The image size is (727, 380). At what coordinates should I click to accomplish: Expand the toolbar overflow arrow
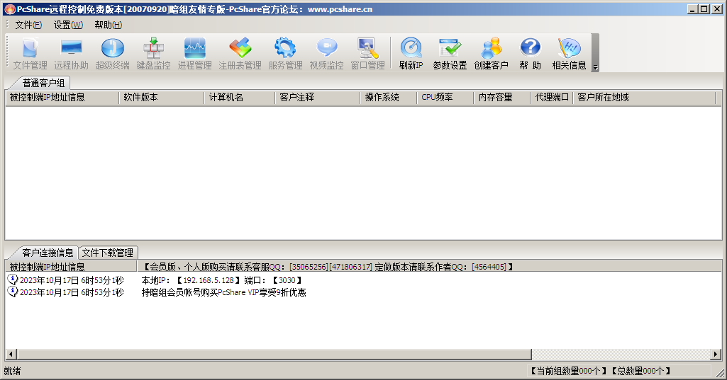(x=596, y=68)
